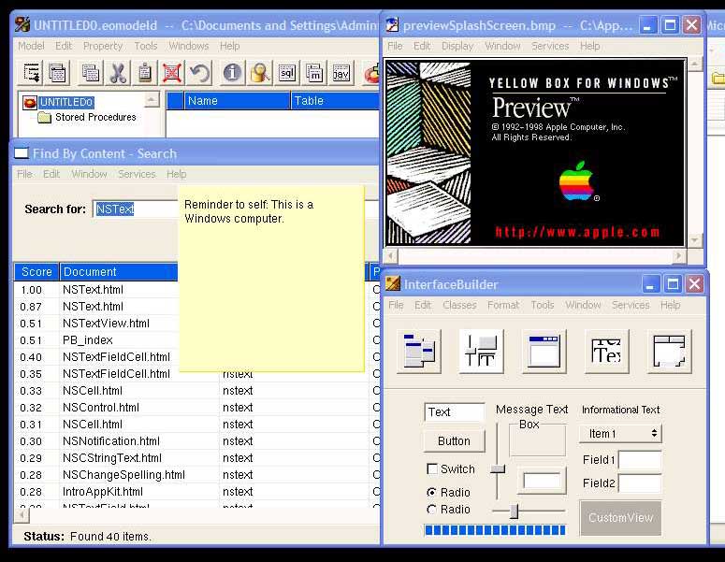Open the Property menu
725x562 pixels.
[103, 46]
